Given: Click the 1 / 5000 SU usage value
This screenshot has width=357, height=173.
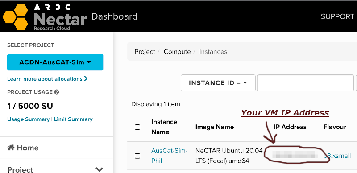Looking at the screenshot, I should 30,106.
